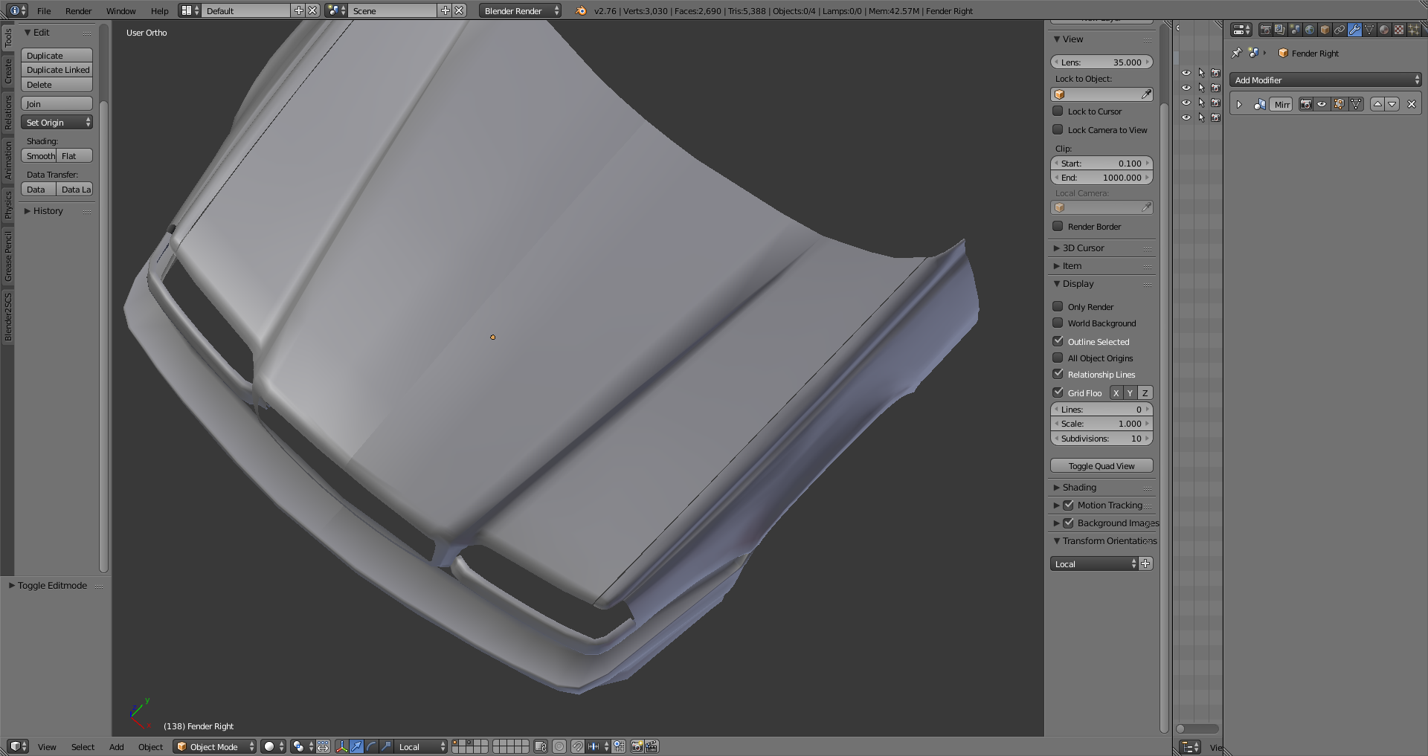Open the World properties tab
The height and width of the screenshot is (756, 1428).
(x=1310, y=30)
